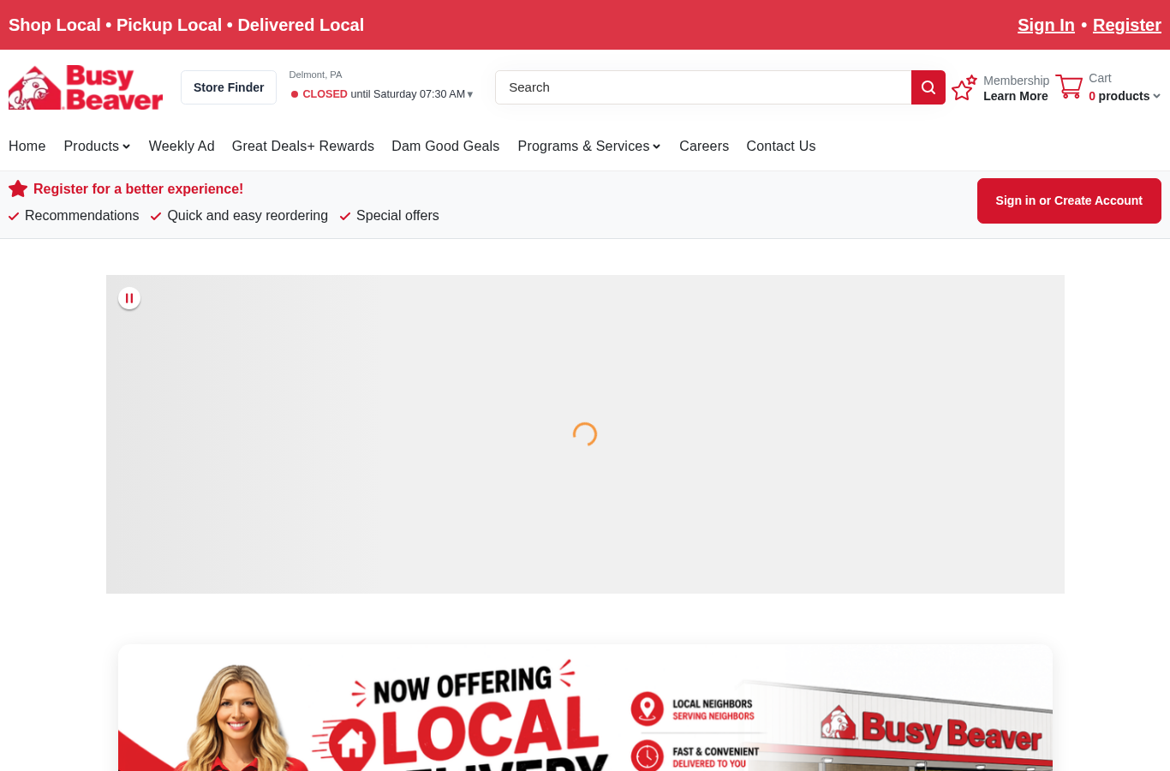Open the Weekly Ad page
Screen dimensions: 1170x771
pyautogui.click(x=182, y=146)
